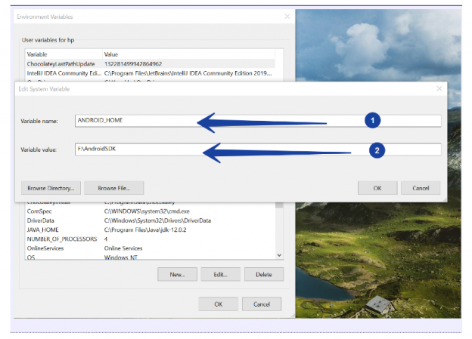Viewport: 472px width, 339px height.
Task: Confirm with OK in Edit System Variable
Action: [x=377, y=187]
